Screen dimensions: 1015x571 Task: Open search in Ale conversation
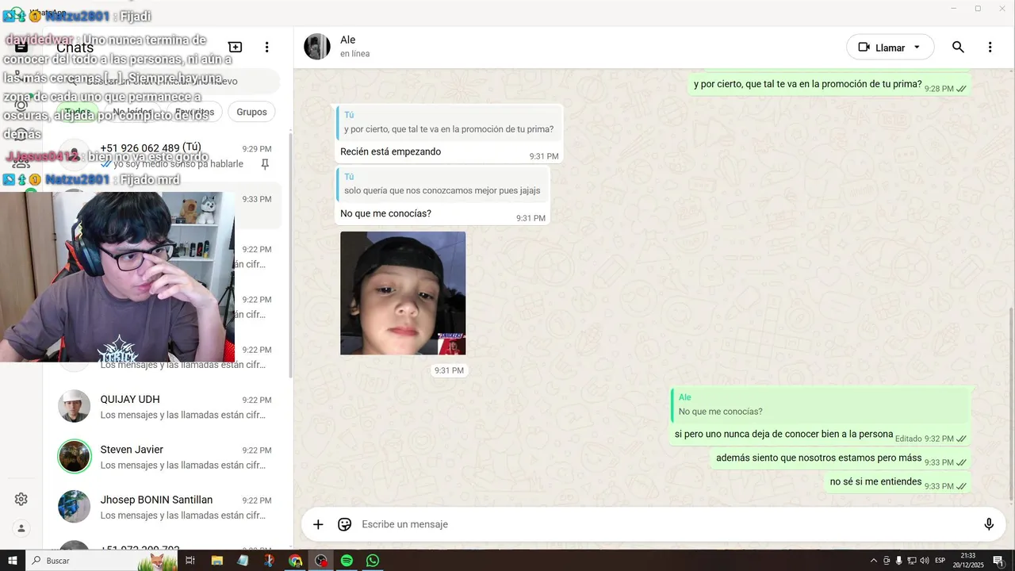958,48
